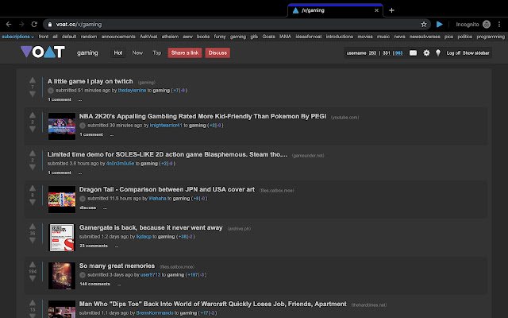
Task: Open 'Limited time demo for SOLES-LIKE 2D' post
Action: (x=167, y=154)
